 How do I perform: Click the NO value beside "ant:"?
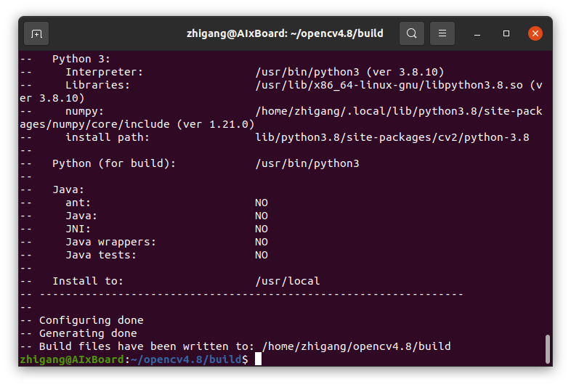[x=261, y=203]
